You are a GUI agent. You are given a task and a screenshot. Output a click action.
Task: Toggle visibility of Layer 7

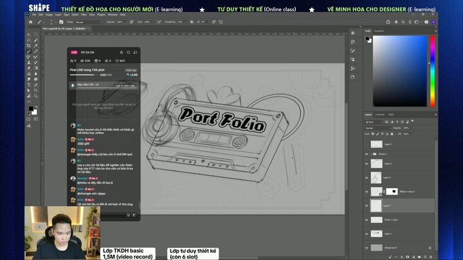(367, 206)
